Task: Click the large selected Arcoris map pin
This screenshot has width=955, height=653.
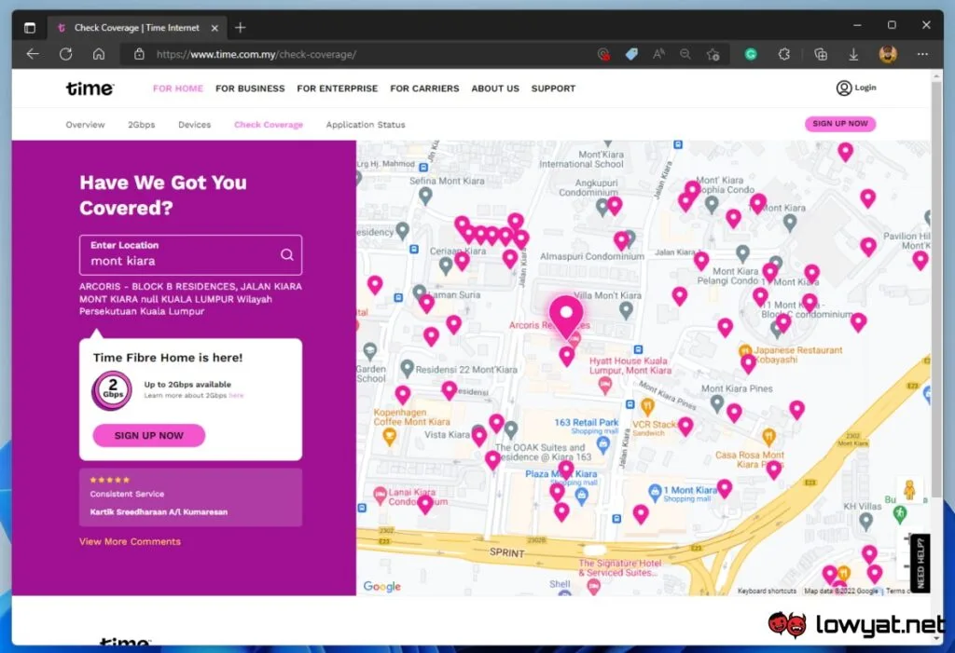Action: [566, 317]
